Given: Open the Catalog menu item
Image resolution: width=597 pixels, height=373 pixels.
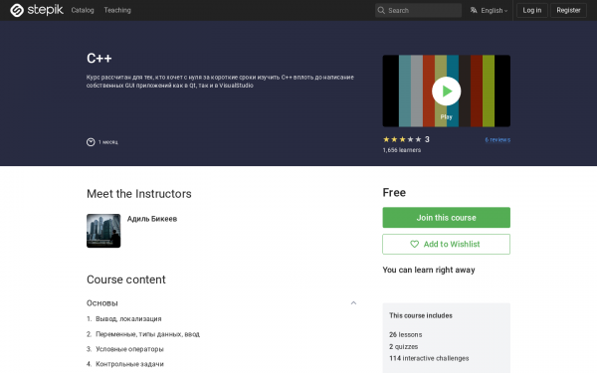Looking at the screenshot, I should click(83, 10).
